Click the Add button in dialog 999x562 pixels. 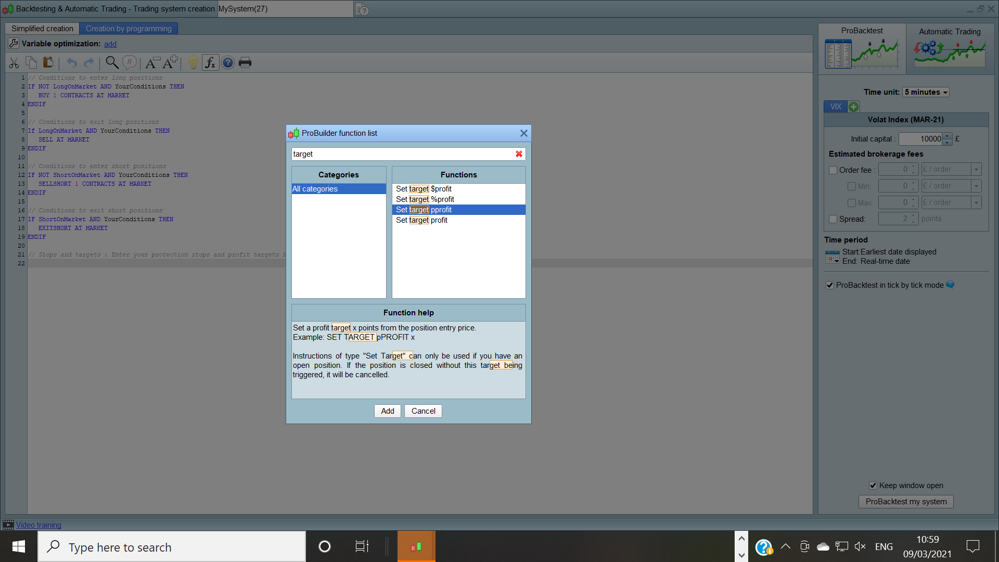click(x=388, y=411)
